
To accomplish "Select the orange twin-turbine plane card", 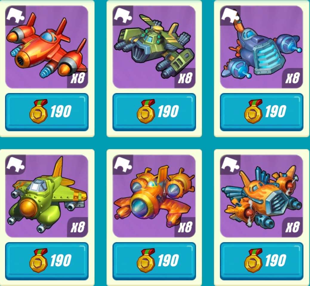I will coord(154,196).
